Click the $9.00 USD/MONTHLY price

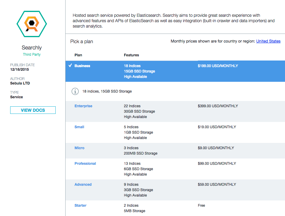(216, 148)
